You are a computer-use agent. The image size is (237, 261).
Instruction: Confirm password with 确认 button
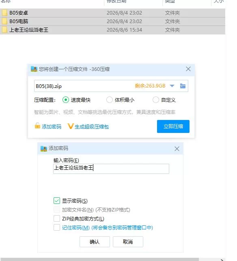point(95,242)
